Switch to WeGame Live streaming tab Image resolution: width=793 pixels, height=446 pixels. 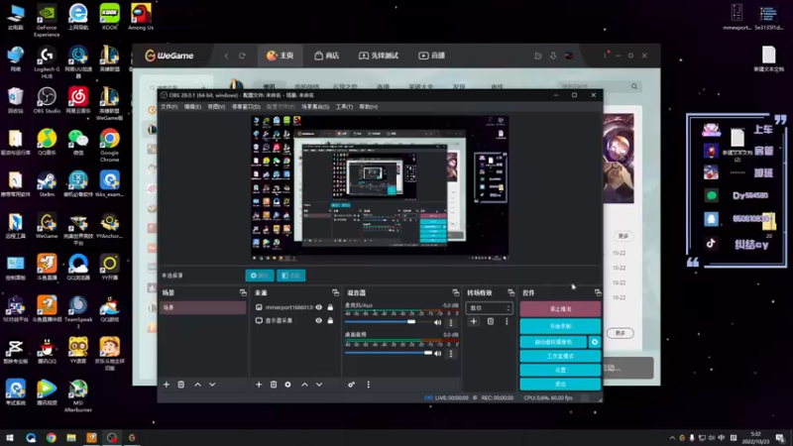[x=431, y=56]
